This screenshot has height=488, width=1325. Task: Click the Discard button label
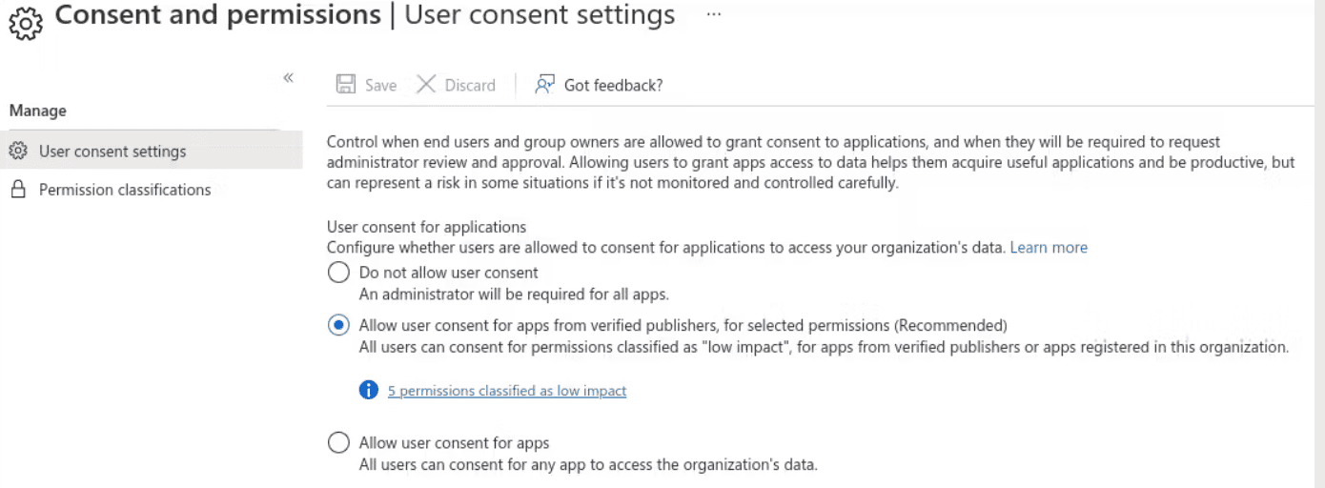pos(470,86)
